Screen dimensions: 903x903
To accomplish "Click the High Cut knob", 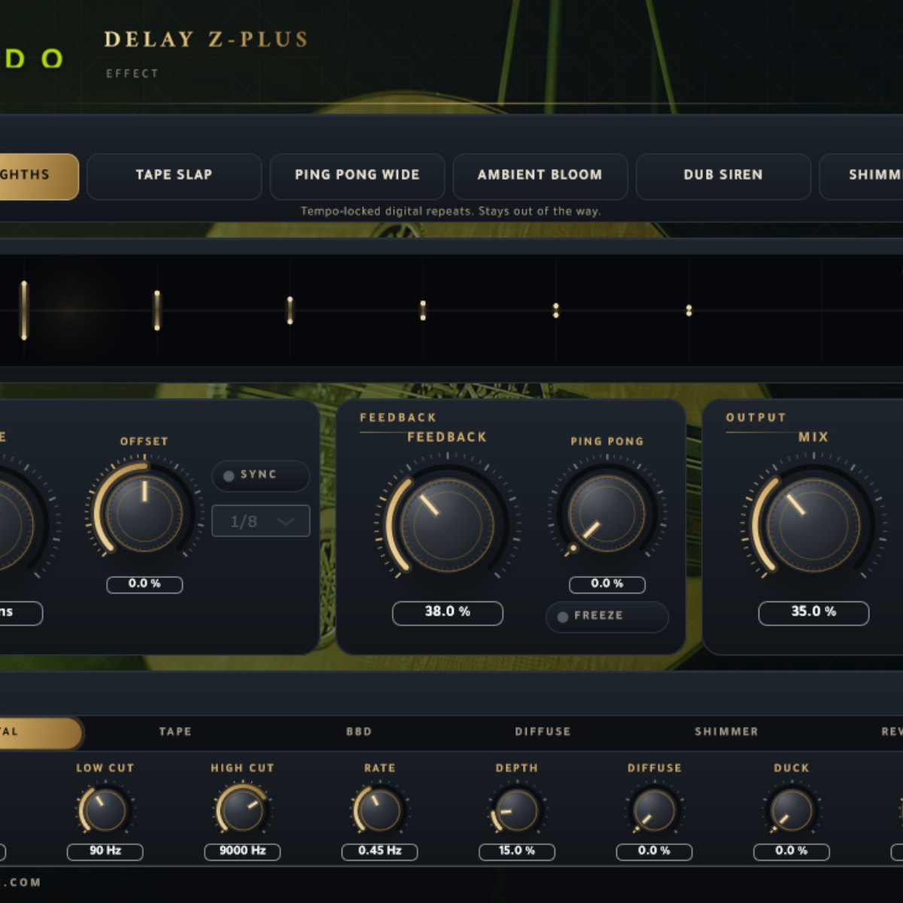I will pyautogui.click(x=242, y=810).
